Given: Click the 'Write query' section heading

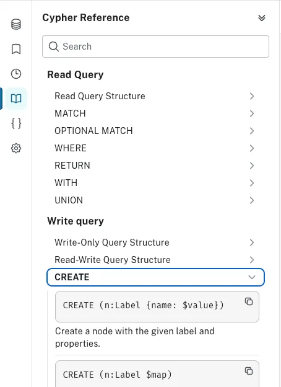Looking at the screenshot, I should (76, 221).
